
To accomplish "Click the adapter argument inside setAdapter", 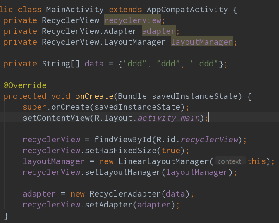I will click(x=154, y=205).
